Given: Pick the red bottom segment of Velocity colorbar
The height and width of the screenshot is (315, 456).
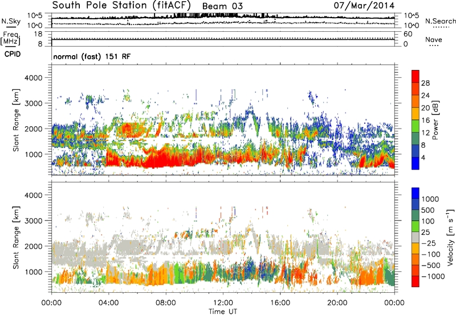Looking at the screenshot, I should click(x=416, y=281).
